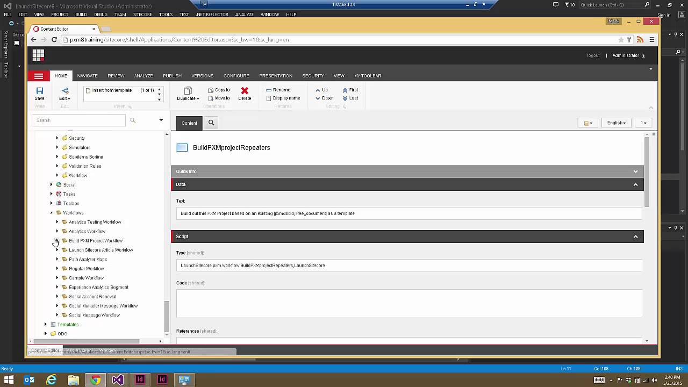
Task: Switch to Visual Studio in the taskbar
Action: 118,380
